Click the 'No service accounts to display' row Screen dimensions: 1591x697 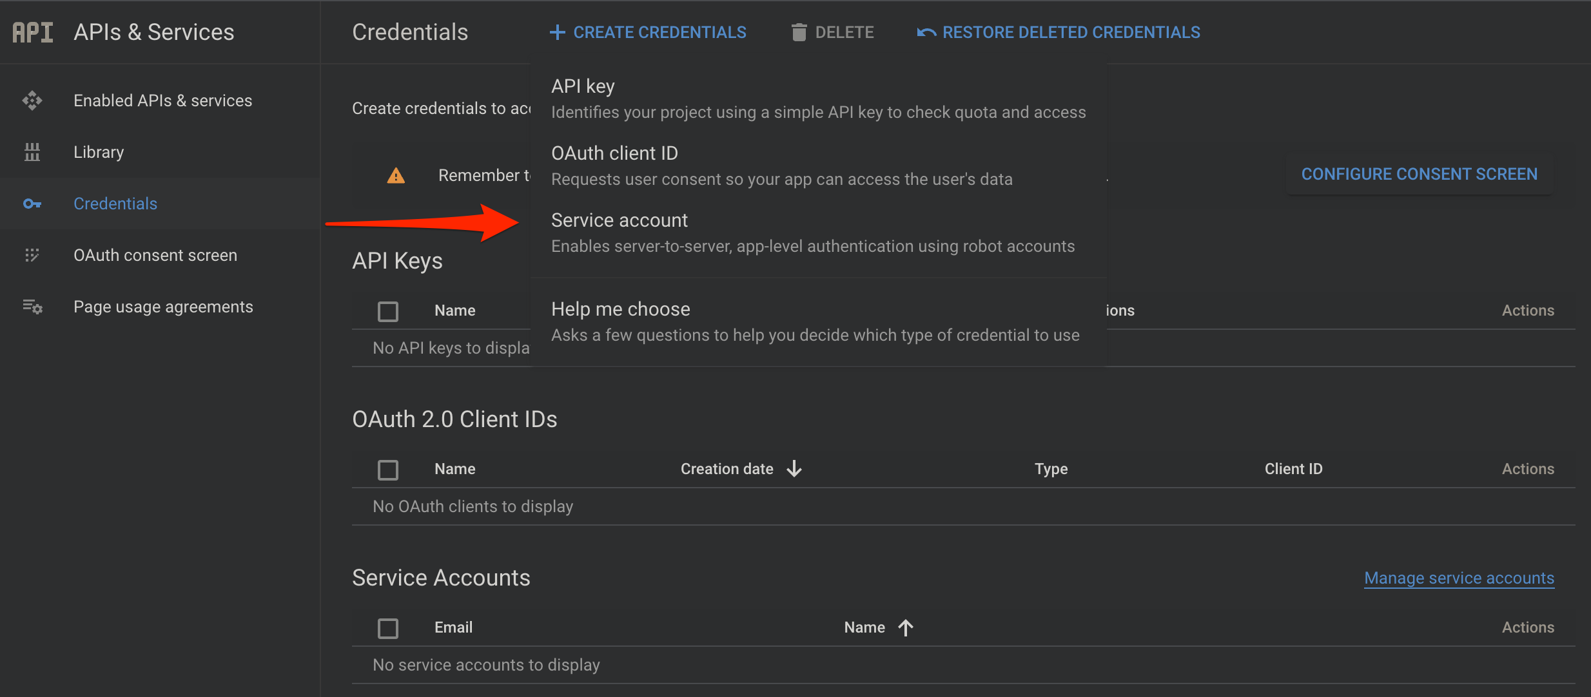coord(963,665)
